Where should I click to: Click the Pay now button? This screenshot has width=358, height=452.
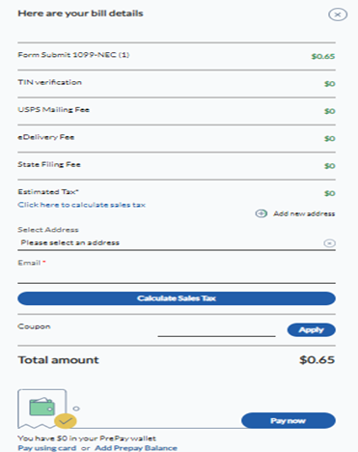(x=289, y=421)
